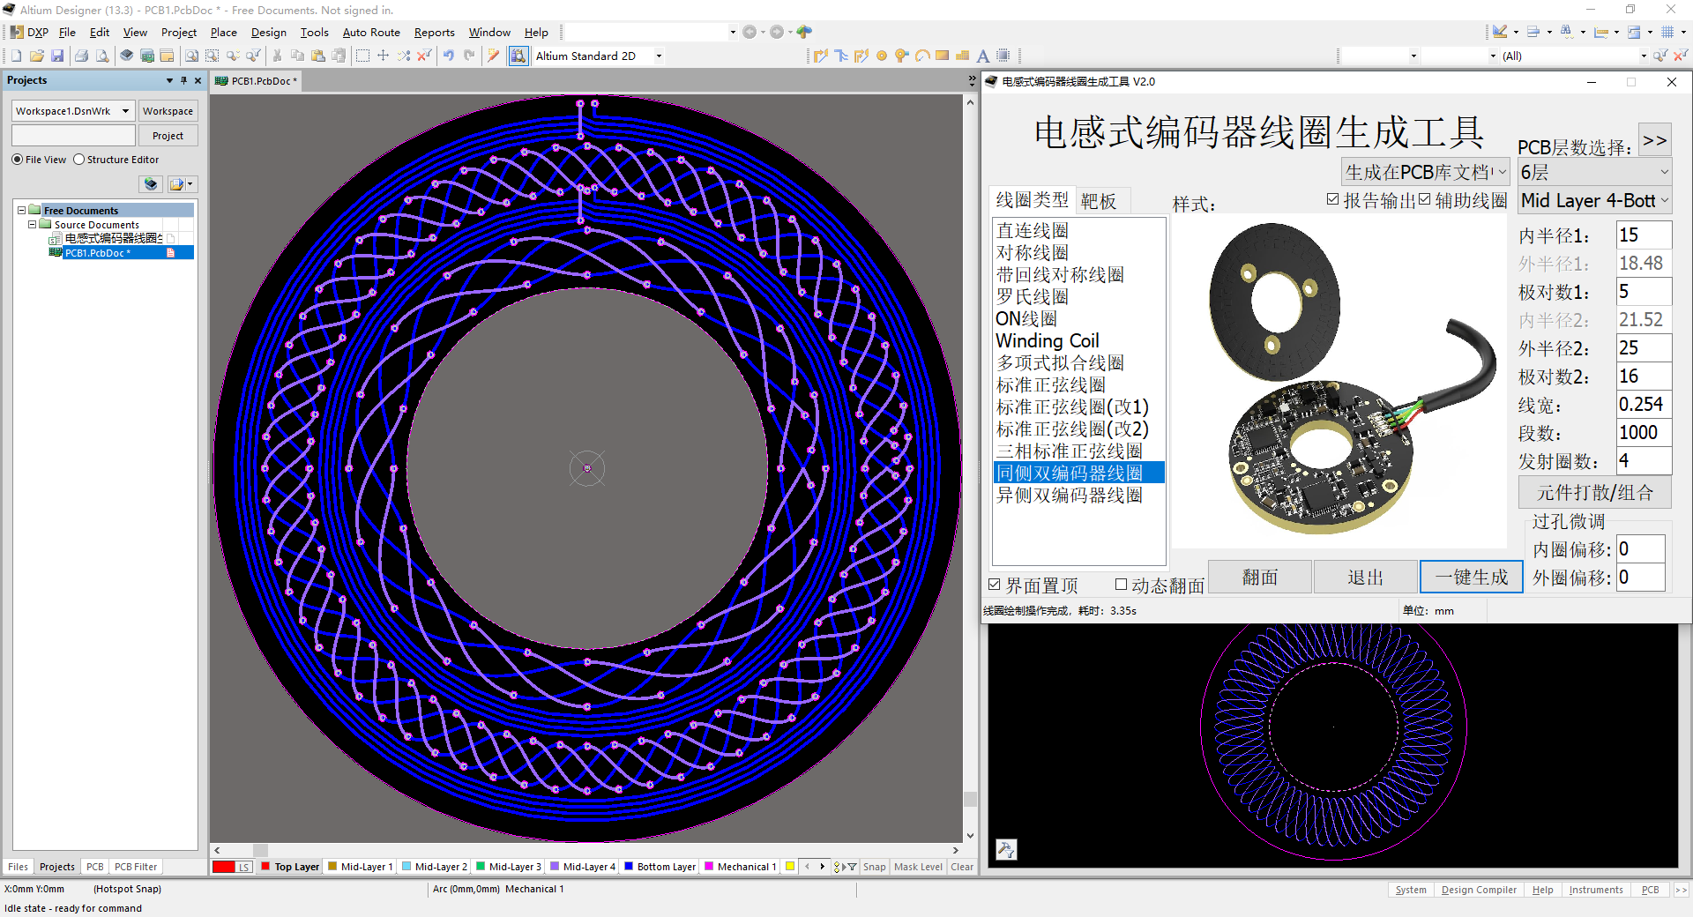The width and height of the screenshot is (1693, 917).
Task: Open the Design menu
Action: pyautogui.click(x=269, y=33)
